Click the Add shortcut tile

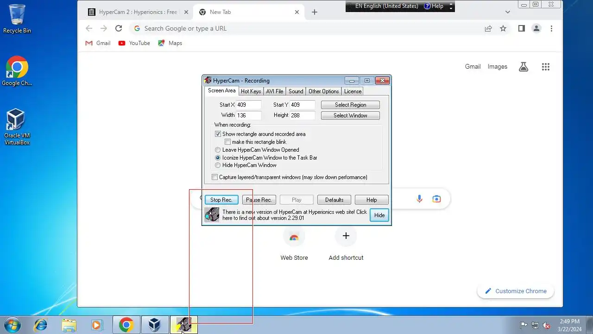(x=346, y=244)
